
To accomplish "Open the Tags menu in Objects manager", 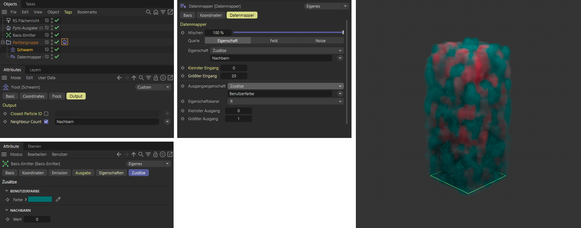I will (68, 12).
